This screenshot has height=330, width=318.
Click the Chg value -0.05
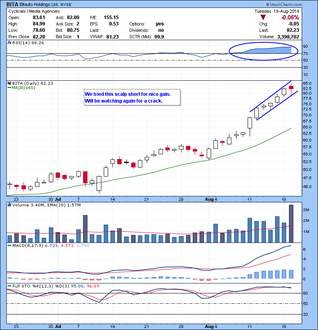click(x=294, y=24)
